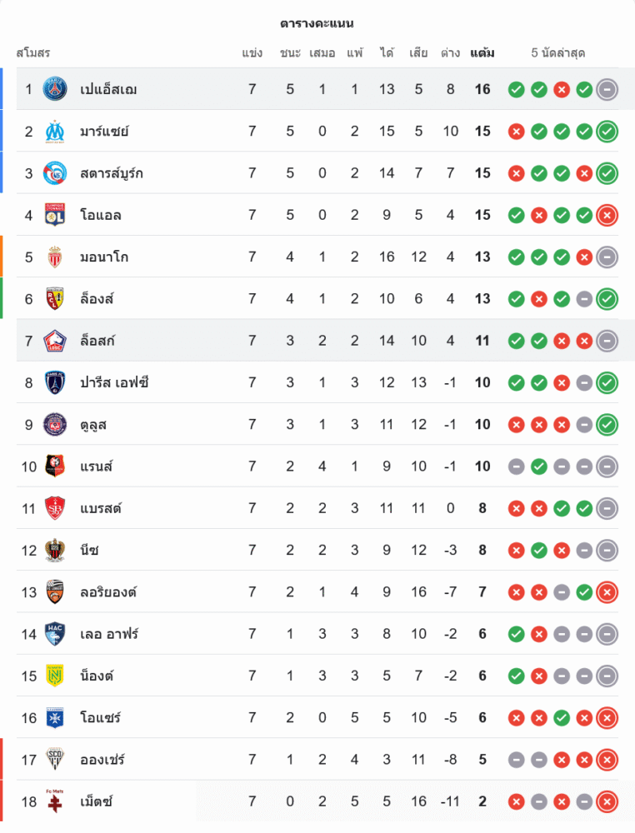The height and width of the screenshot is (833, 635).
Task: Click the Nantes yellow club logo
Action: tap(55, 676)
